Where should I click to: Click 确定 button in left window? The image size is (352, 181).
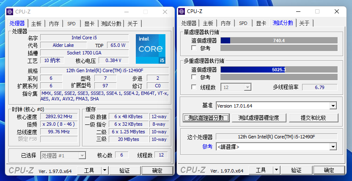[157, 170]
